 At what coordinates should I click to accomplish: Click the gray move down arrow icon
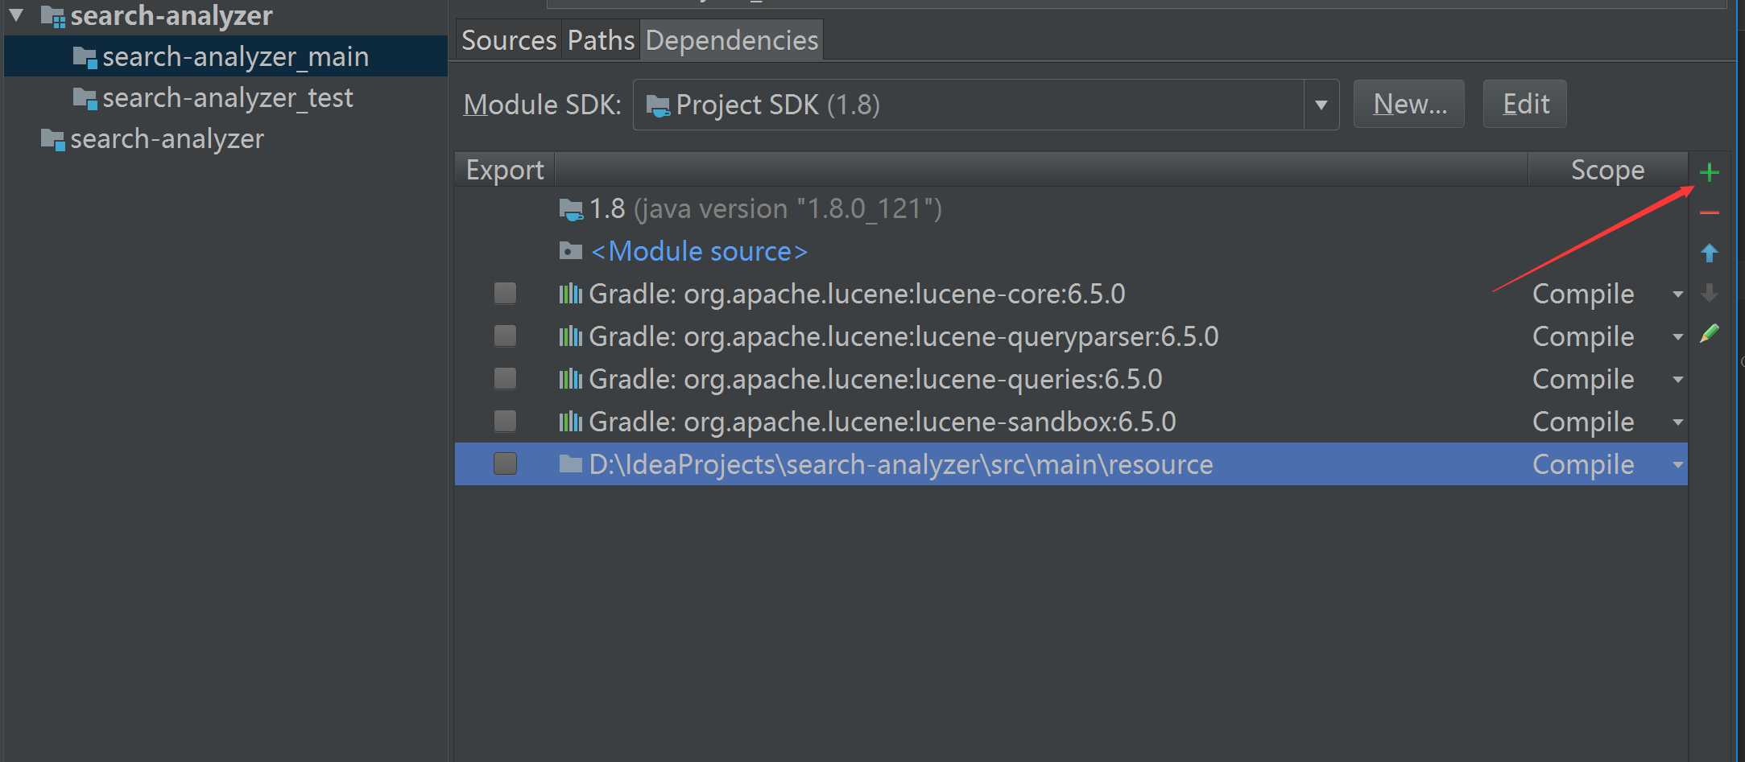coord(1709,293)
